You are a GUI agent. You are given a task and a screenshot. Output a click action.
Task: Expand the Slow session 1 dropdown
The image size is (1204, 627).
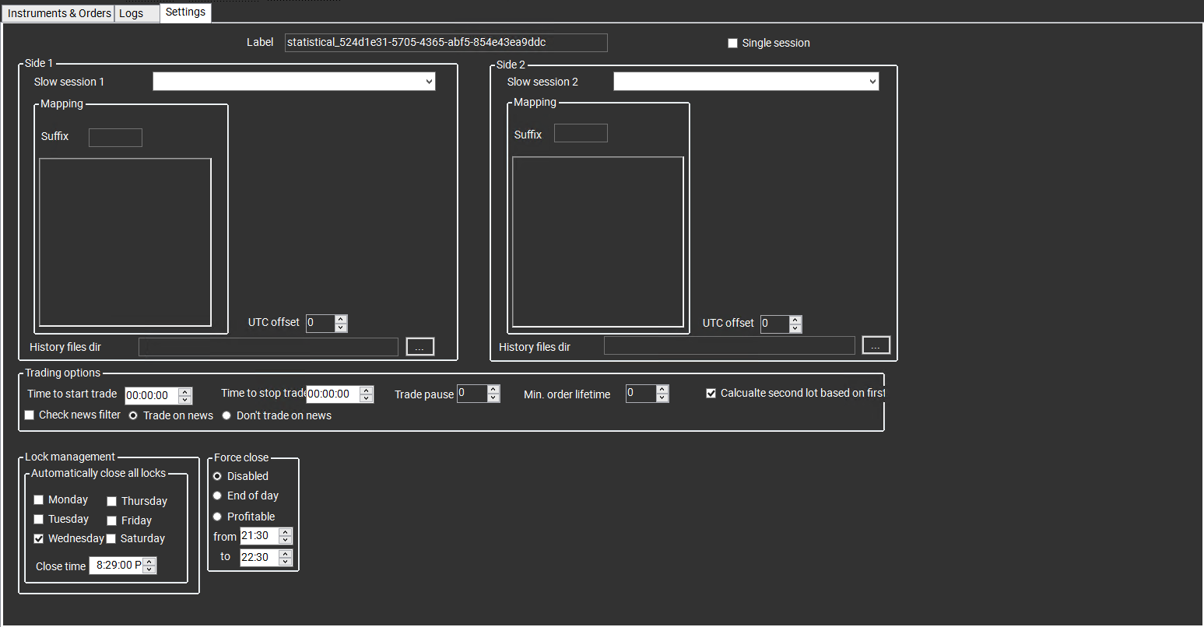[x=429, y=82]
